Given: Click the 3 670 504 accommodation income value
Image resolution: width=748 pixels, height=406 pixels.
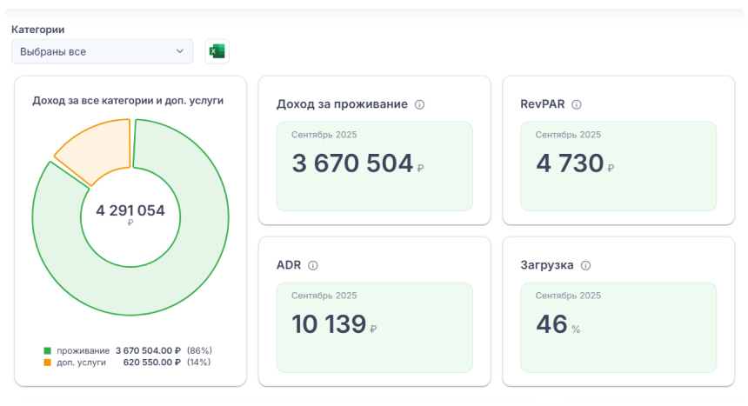Looking at the screenshot, I should click(x=352, y=163).
